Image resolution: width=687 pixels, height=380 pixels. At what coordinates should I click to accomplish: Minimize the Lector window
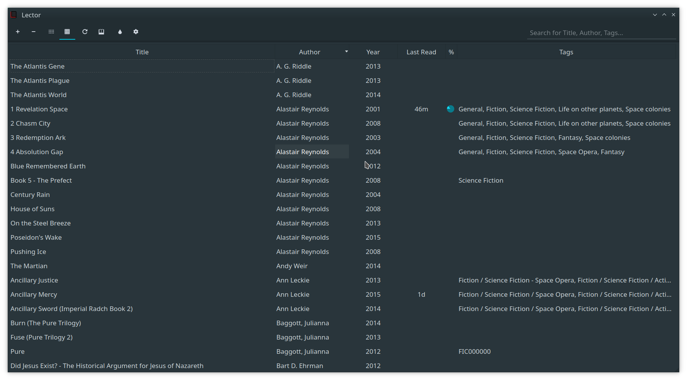pyautogui.click(x=655, y=15)
